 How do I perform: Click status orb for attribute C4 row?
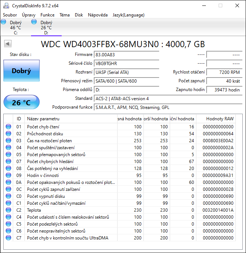[x=8, y=217]
